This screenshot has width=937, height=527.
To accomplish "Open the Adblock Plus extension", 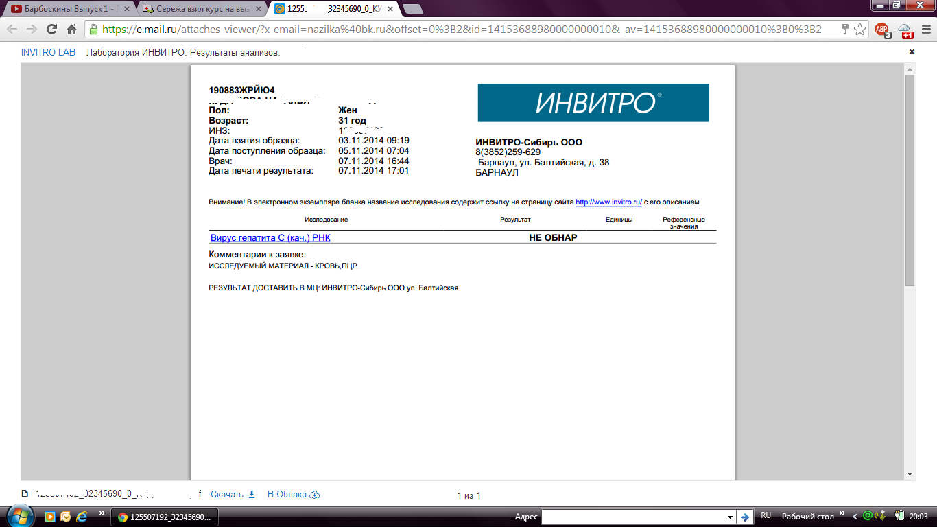I will (882, 30).
